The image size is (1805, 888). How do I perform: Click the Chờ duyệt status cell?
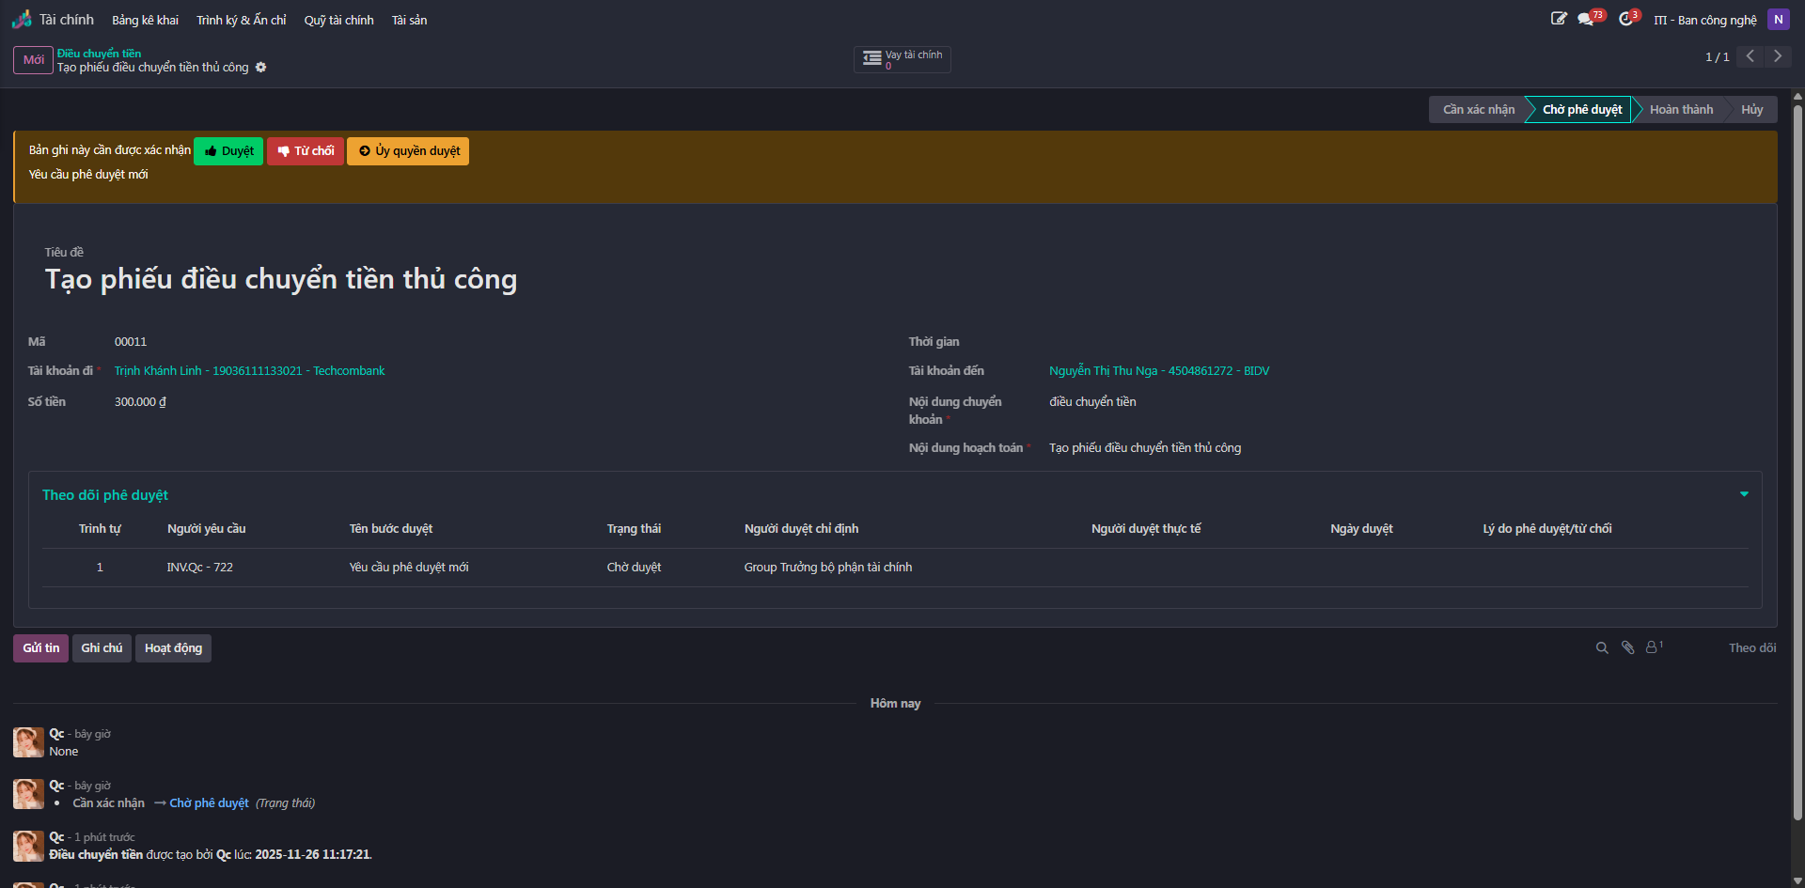634,568
